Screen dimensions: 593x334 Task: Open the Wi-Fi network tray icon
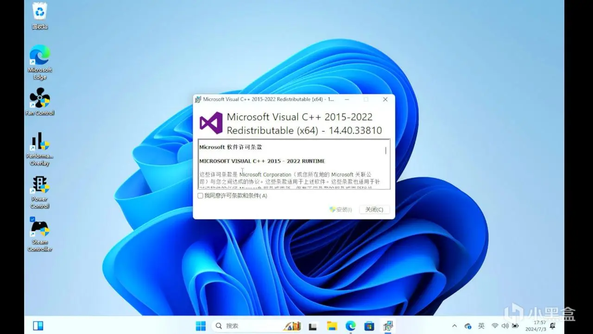[495, 326]
